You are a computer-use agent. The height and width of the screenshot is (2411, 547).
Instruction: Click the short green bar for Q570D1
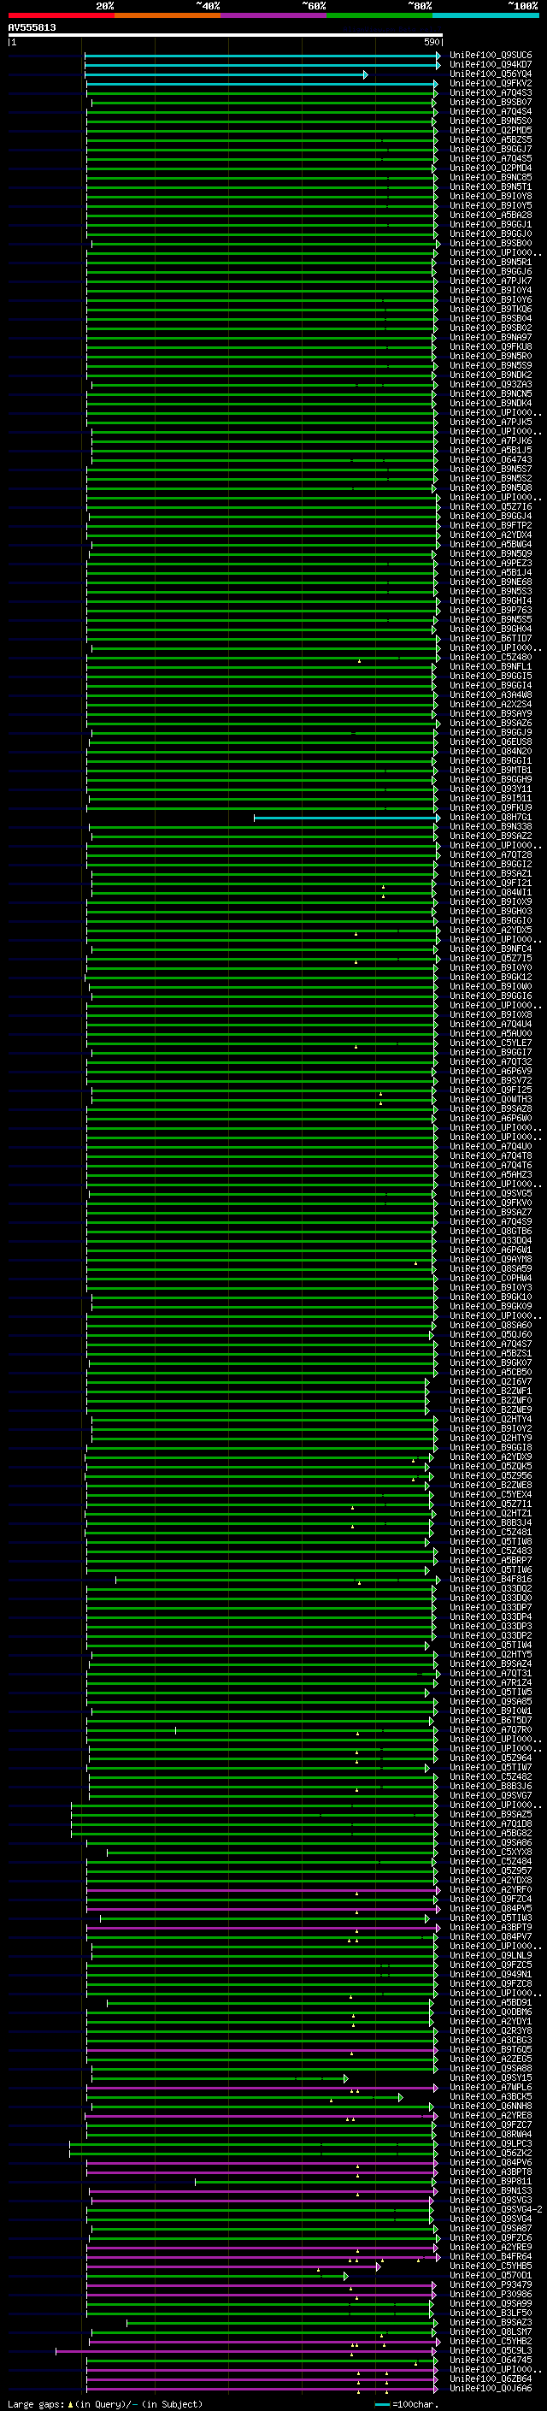pyautogui.click(x=217, y=2276)
